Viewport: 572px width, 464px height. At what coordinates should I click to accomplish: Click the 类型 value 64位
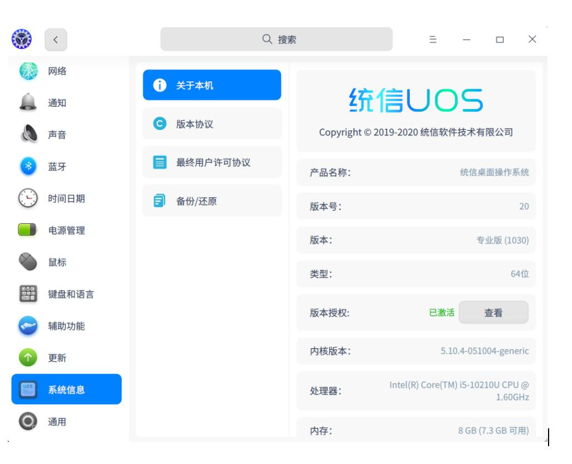(520, 273)
